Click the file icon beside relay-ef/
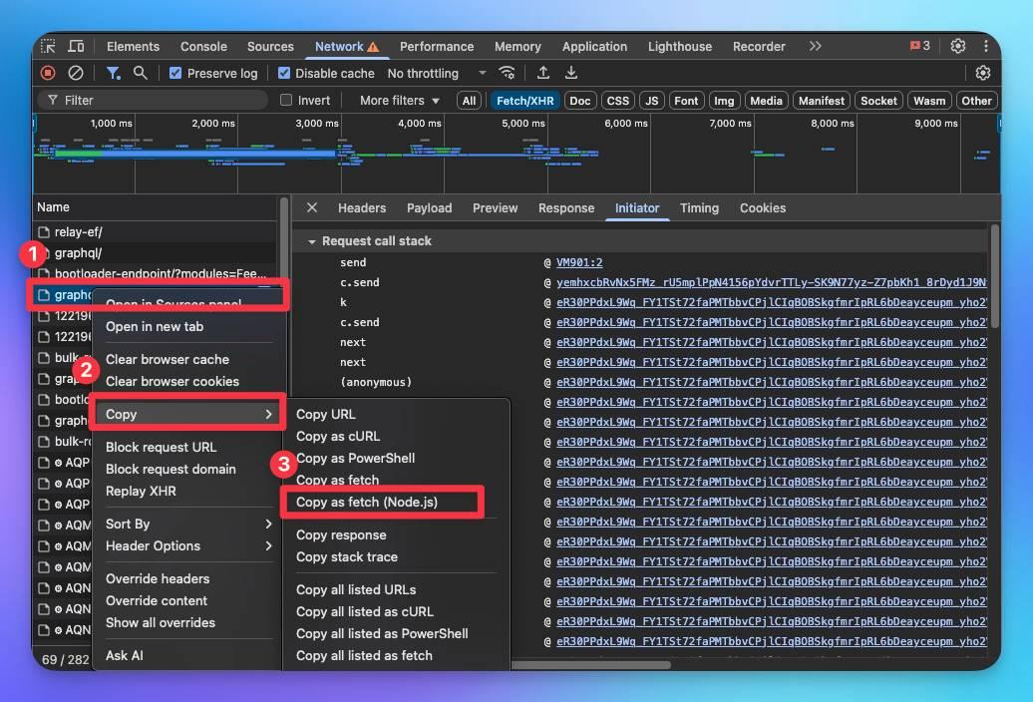1033x702 pixels. 44,231
